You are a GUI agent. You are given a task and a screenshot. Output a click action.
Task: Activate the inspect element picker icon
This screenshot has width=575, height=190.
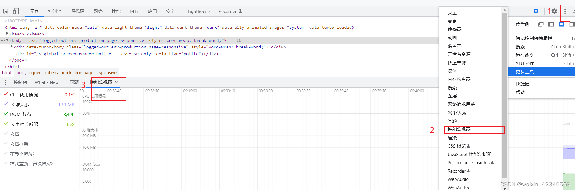click(x=6, y=12)
